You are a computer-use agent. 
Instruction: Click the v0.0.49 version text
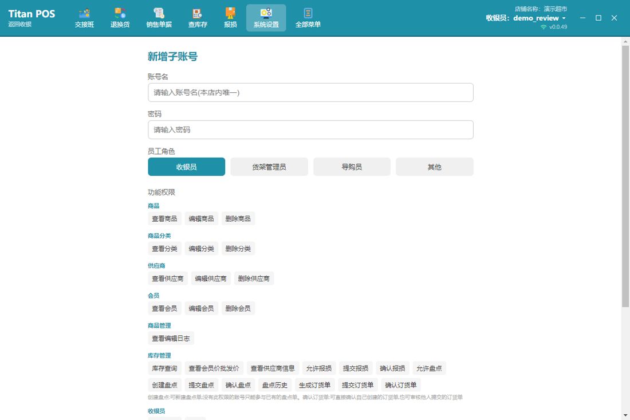558,27
